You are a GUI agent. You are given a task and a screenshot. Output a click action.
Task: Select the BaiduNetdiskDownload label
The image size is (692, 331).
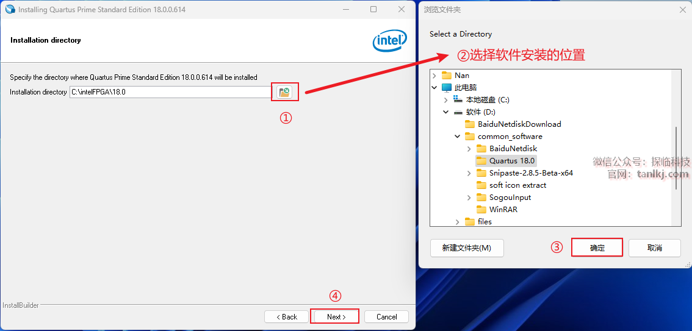coord(519,124)
